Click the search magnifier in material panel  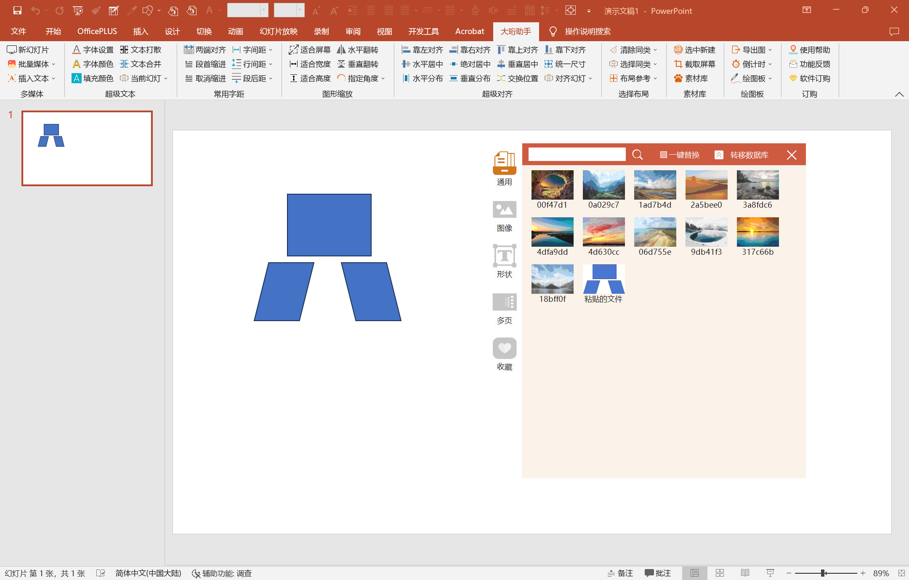coord(637,155)
